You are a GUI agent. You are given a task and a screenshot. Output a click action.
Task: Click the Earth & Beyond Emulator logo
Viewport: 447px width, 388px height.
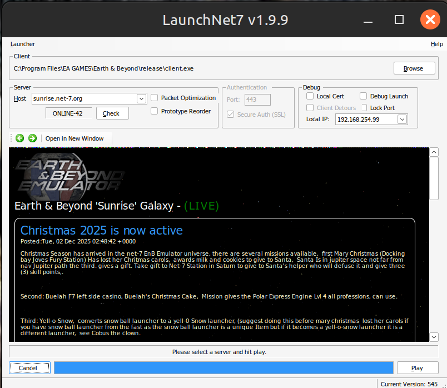click(x=70, y=176)
